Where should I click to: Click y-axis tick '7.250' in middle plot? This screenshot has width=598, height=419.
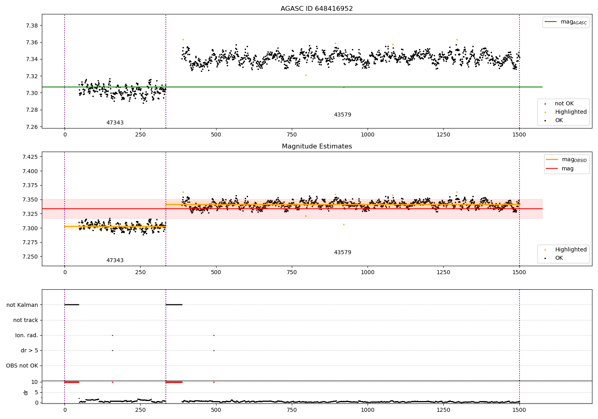pyautogui.click(x=30, y=257)
